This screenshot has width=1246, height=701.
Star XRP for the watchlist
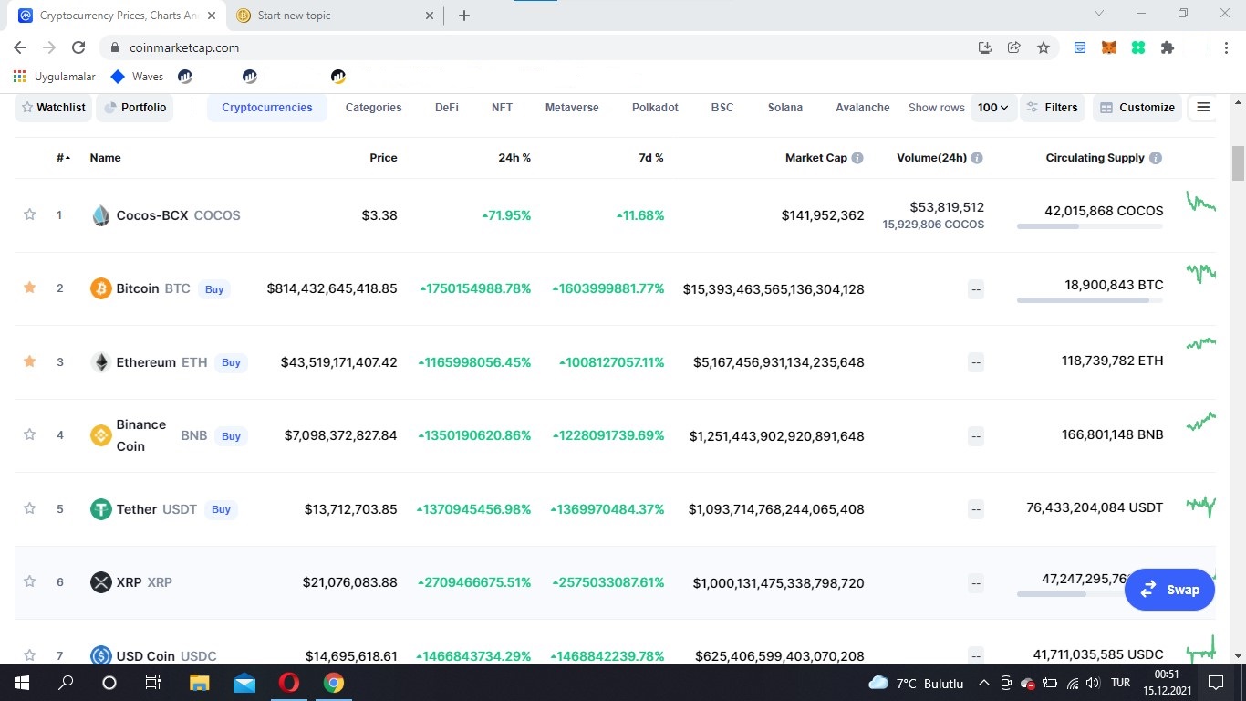[x=29, y=581]
